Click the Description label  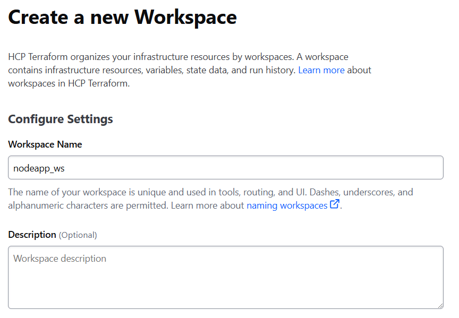(x=32, y=235)
